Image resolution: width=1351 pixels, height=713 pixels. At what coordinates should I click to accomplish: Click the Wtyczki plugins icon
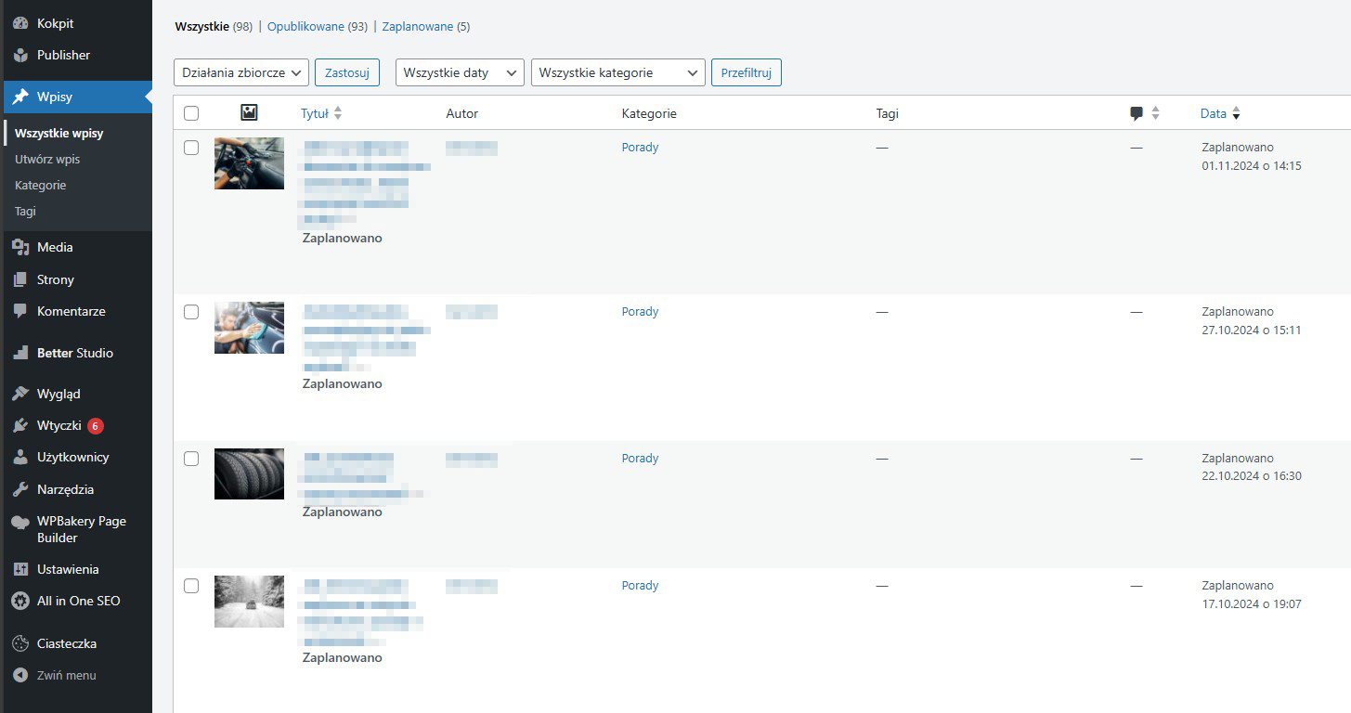[20, 425]
